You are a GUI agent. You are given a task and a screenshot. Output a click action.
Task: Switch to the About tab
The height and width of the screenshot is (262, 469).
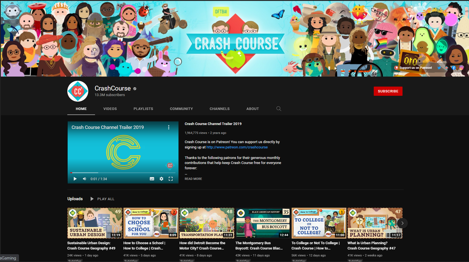pos(253,109)
